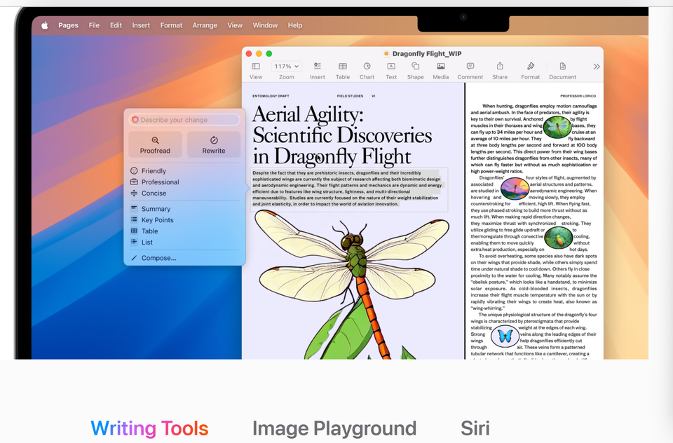Select the Text box tool
The image size is (673, 443).
click(x=391, y=67)
